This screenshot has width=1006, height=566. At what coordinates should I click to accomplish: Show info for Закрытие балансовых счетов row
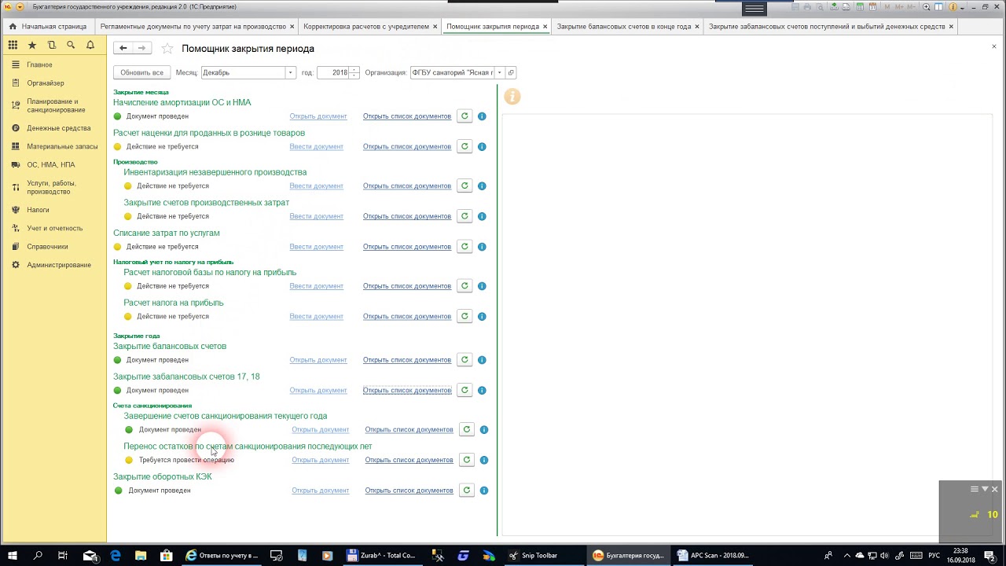(482, 360)
